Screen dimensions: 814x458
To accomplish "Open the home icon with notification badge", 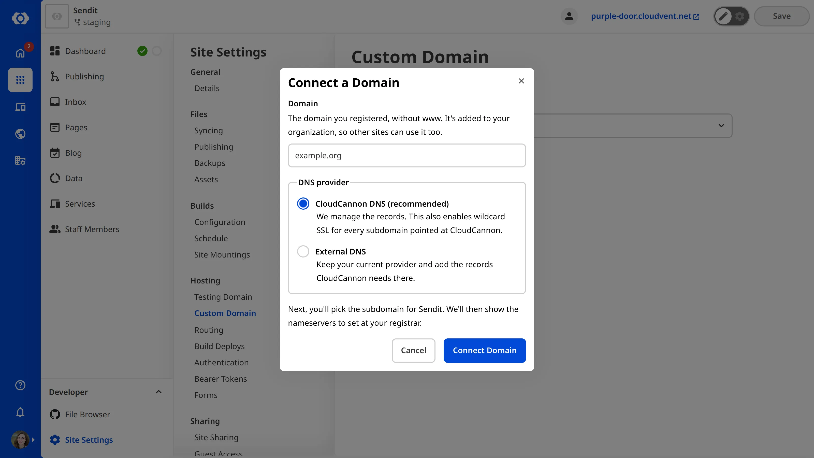I will 20,53.
